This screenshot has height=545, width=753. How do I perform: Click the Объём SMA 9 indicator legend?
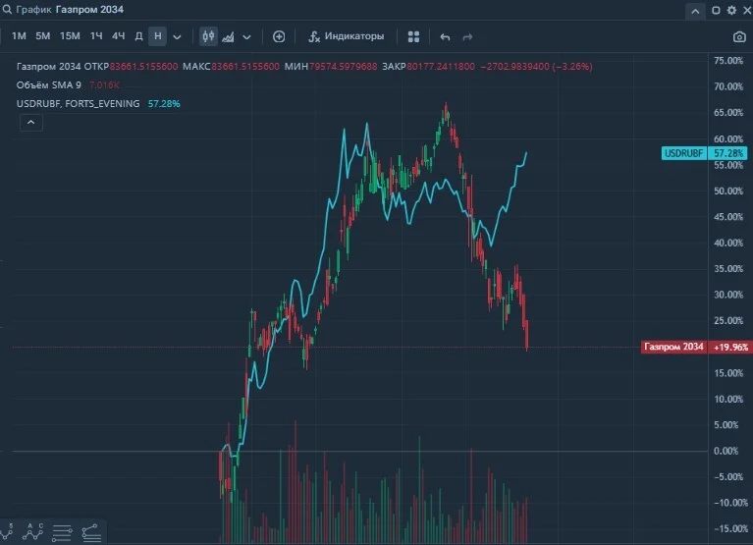coord(49,85)
